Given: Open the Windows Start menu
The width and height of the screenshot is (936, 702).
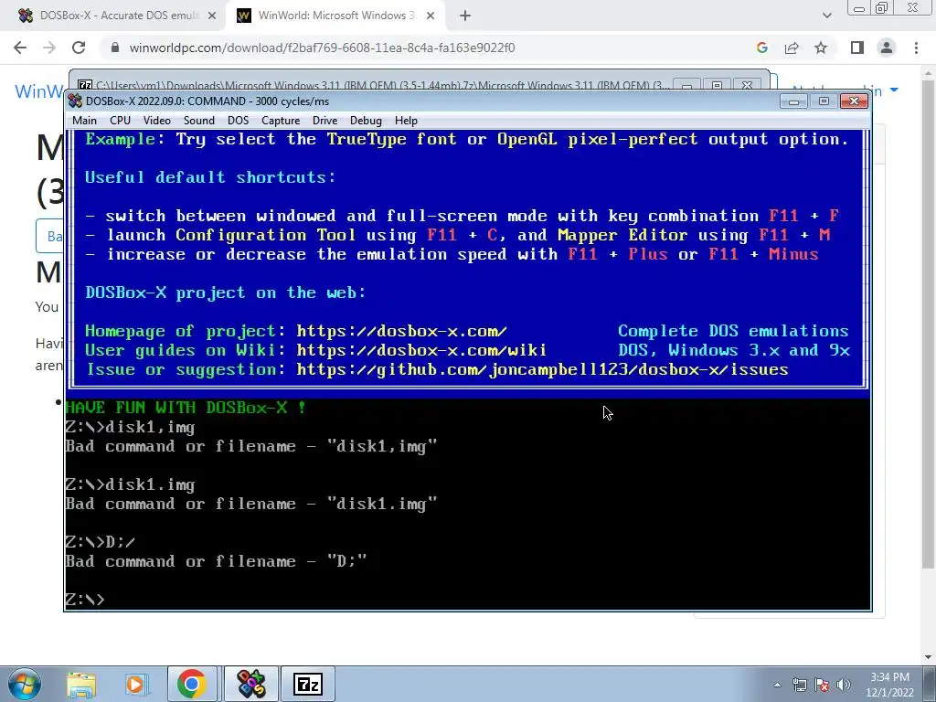Looking at the screenshot, I should click(24, 684).
